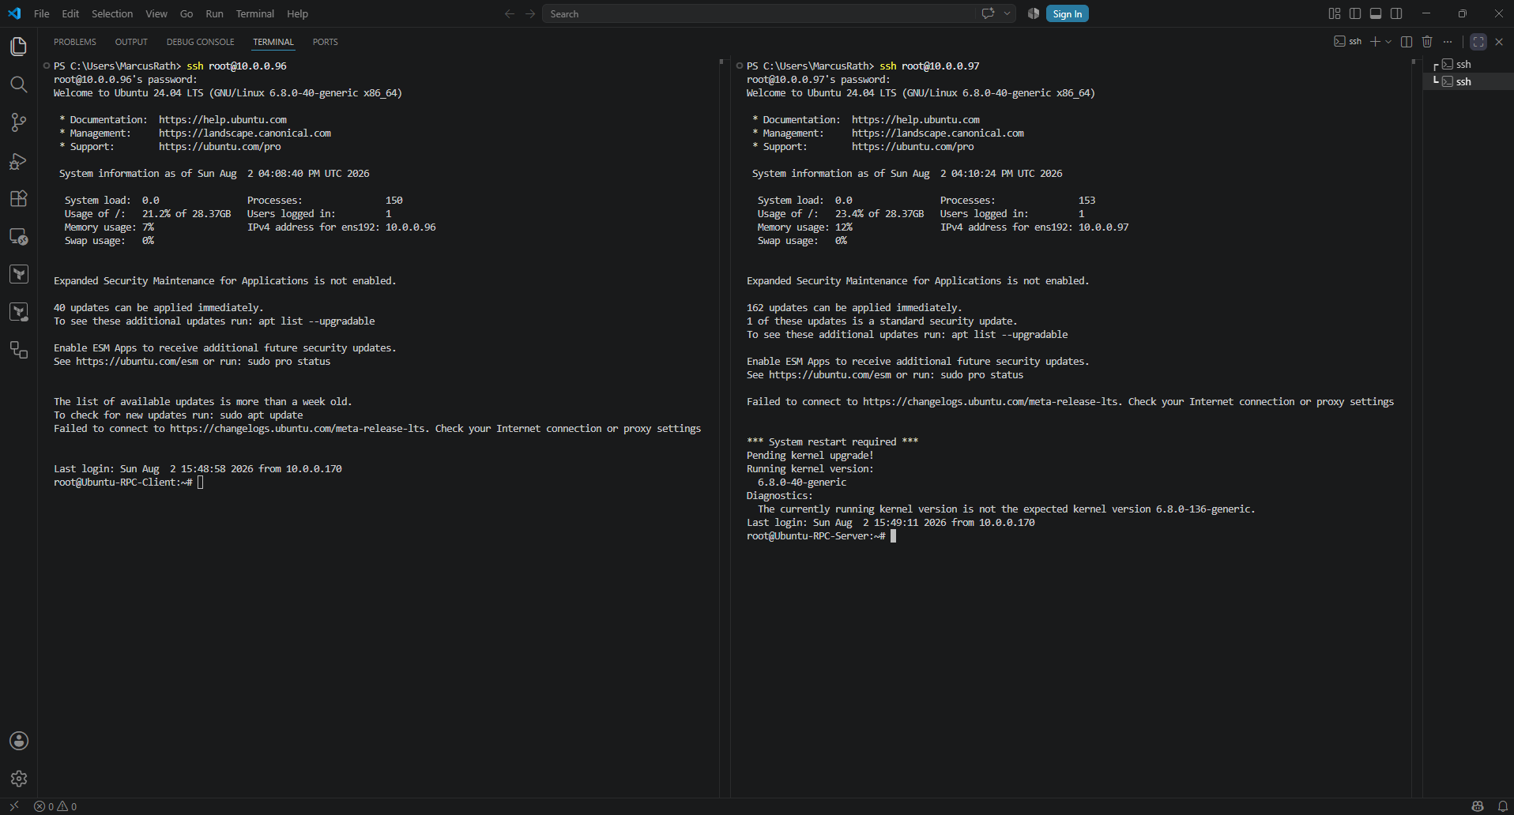The height and width of the screenshot is (815, 1514).
Task: Click the ssh launch profile label in toolbar
Action: tap(1348, 41)
